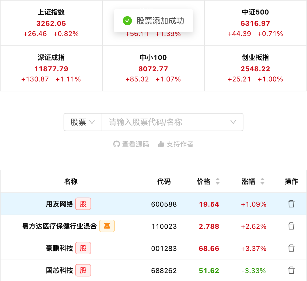
Task: Click the 股 tag next to 用友网络
Action: coord(83,204)
